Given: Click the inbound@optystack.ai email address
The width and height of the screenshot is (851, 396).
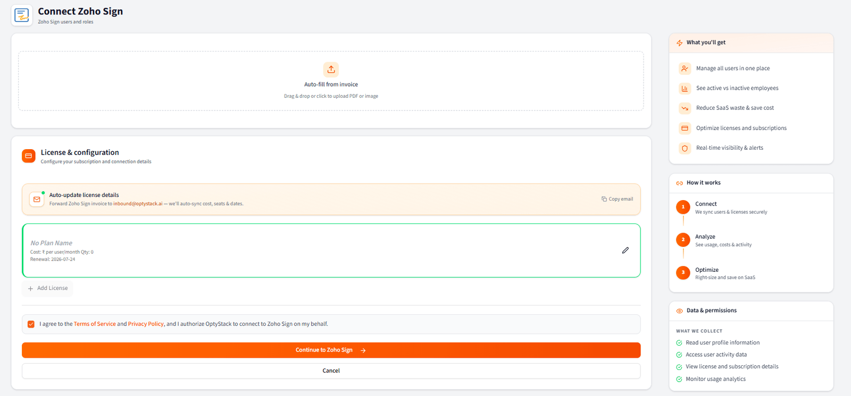Looking at the screenshot, I should click(x=138, y=204).
